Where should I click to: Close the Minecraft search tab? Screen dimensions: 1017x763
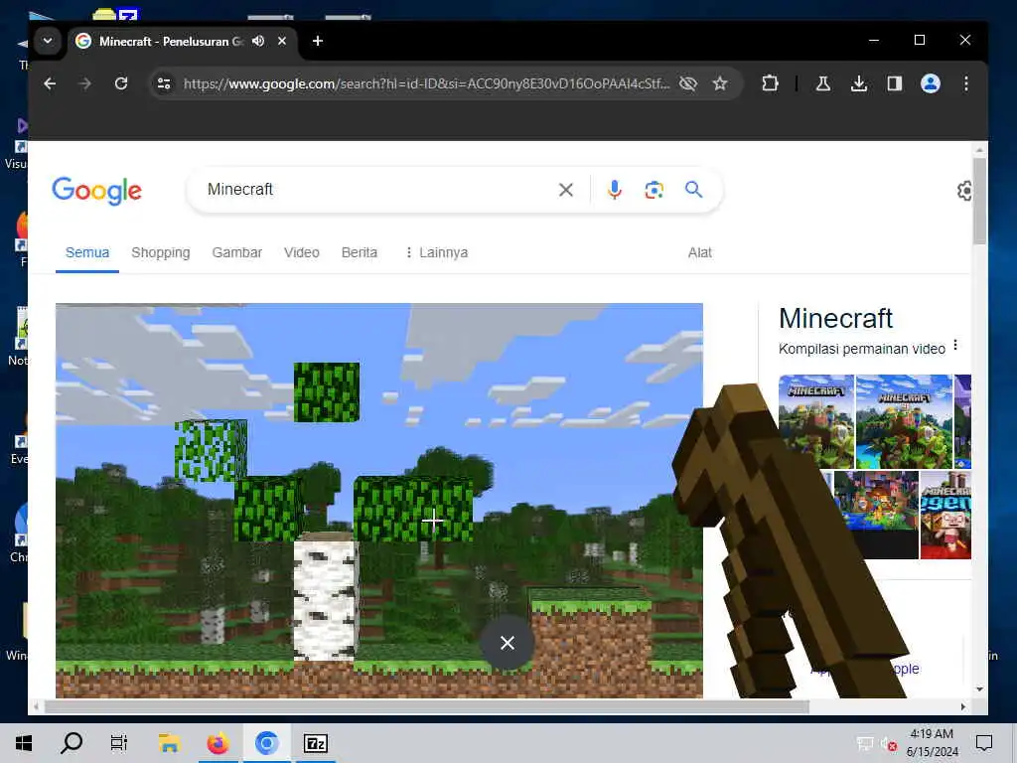point(282,41)
